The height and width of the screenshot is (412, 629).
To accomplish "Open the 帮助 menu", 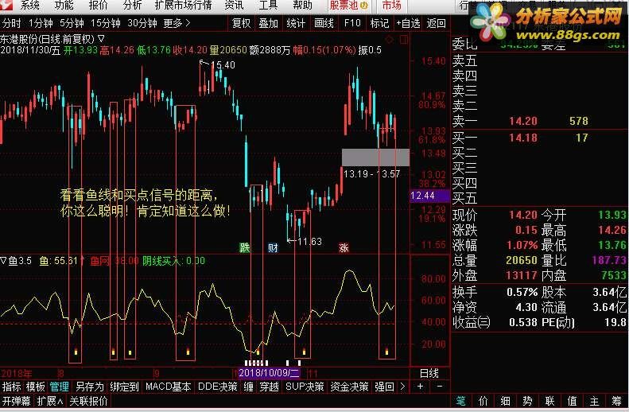I will (302, 6).
